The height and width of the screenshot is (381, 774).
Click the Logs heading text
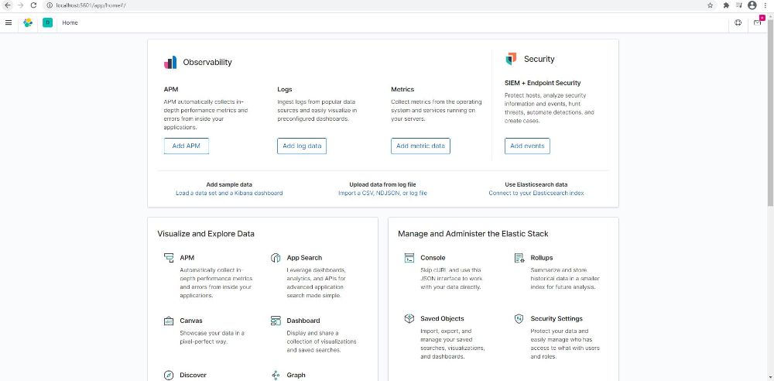[285, 90]
